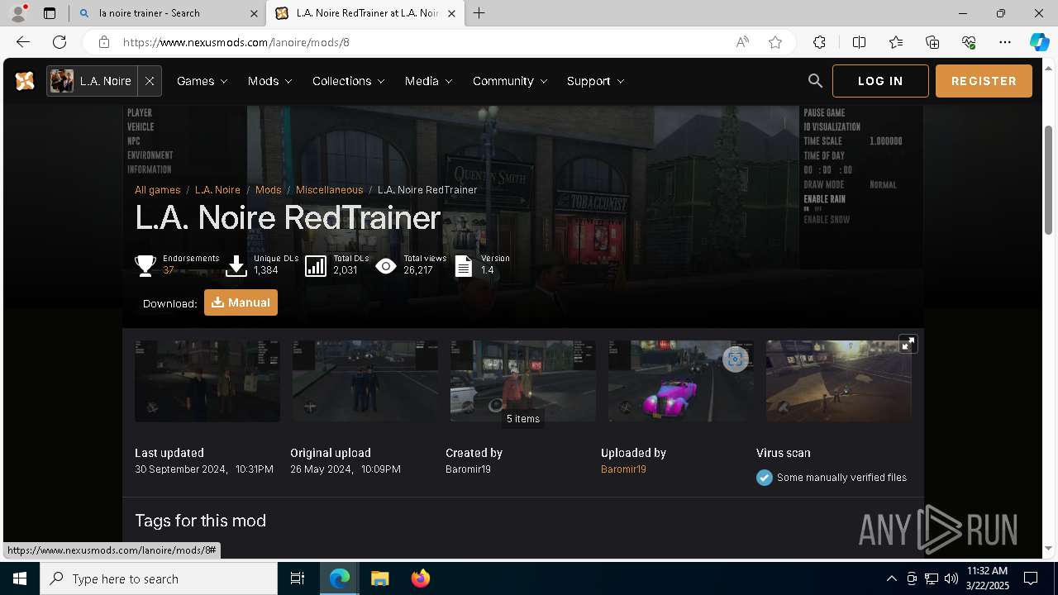The width and height of the screenshot is (1058, 595).
Task: Open Task View on taskbar
Action: [x=298, y=578]
